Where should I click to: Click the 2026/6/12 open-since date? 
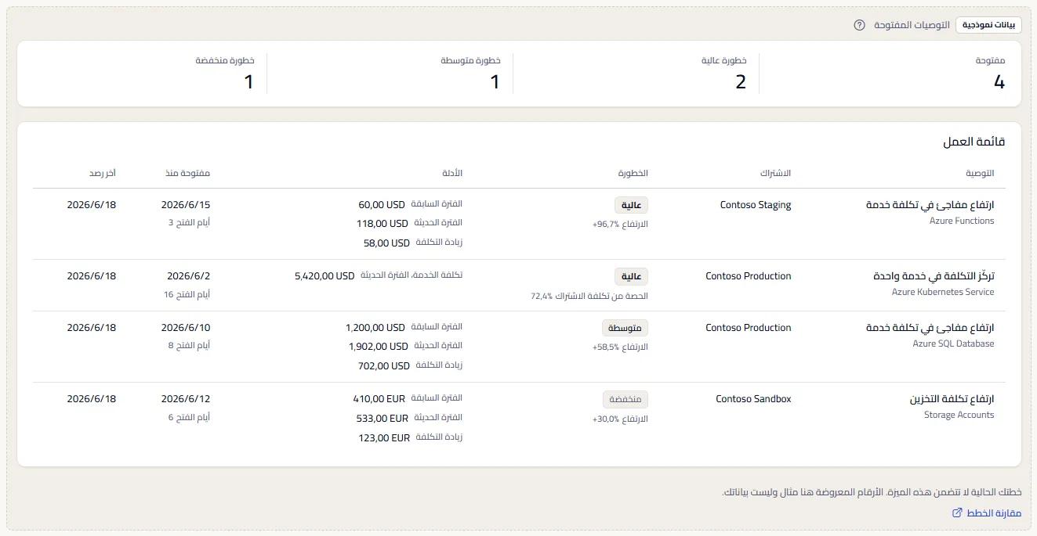(x=186, y=399)
